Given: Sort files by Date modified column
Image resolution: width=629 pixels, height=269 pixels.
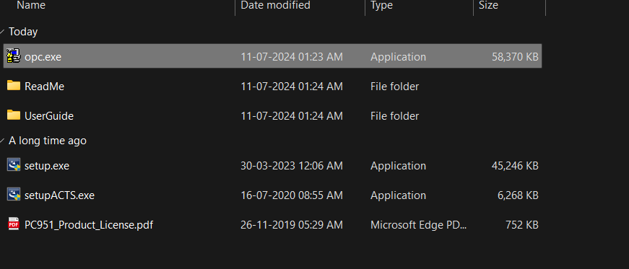Looking at the screenshot, I should 275,5.
